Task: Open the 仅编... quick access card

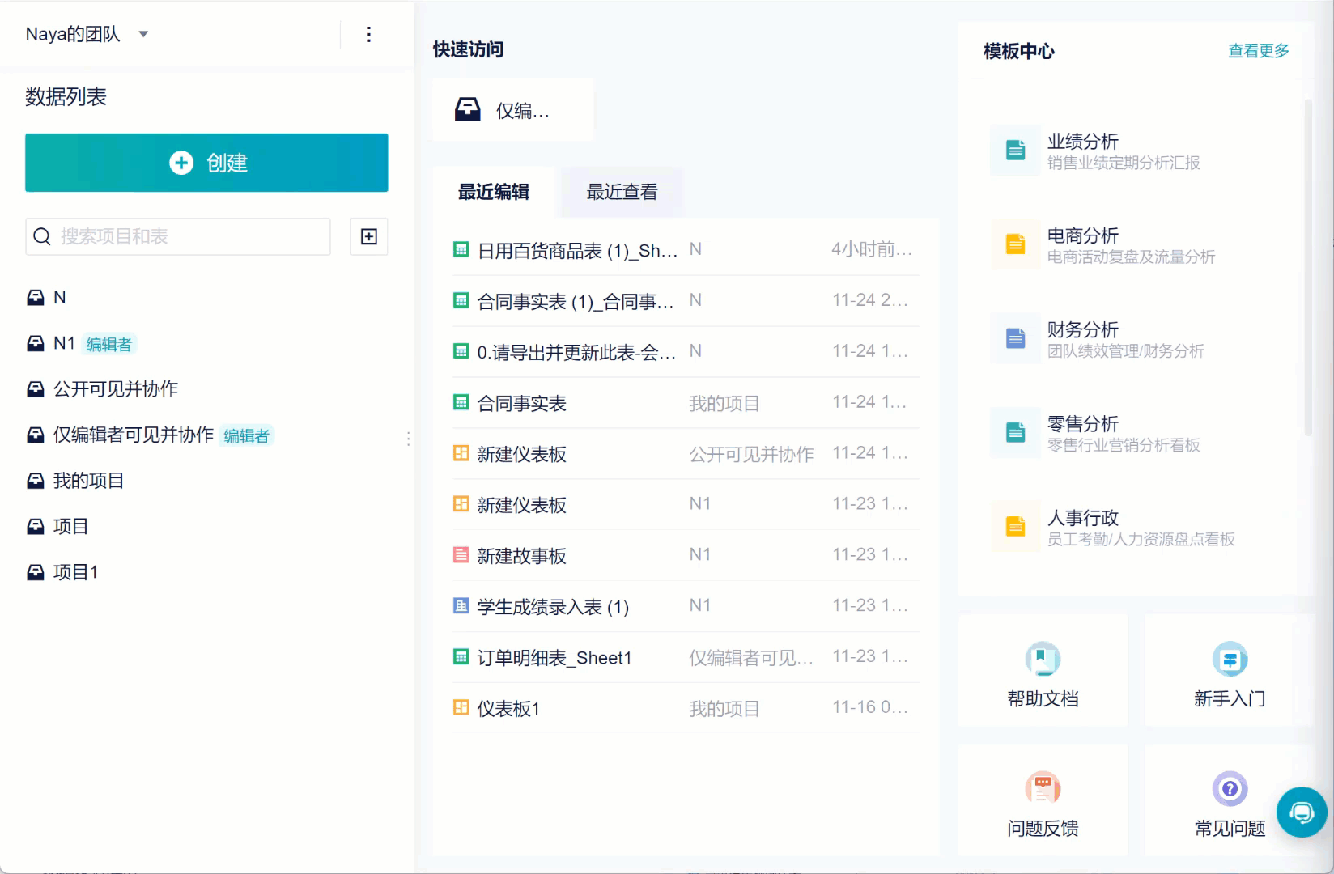Action: tap(512, 110)
